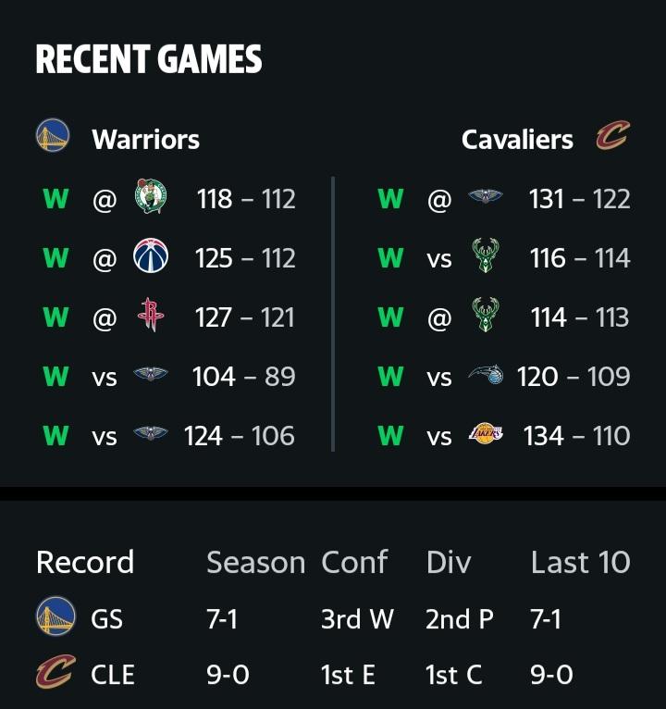Open the Pelicans logo in 131 – 122 game
The height and width of the screenshot is (709, 666).
click(486, 196)
